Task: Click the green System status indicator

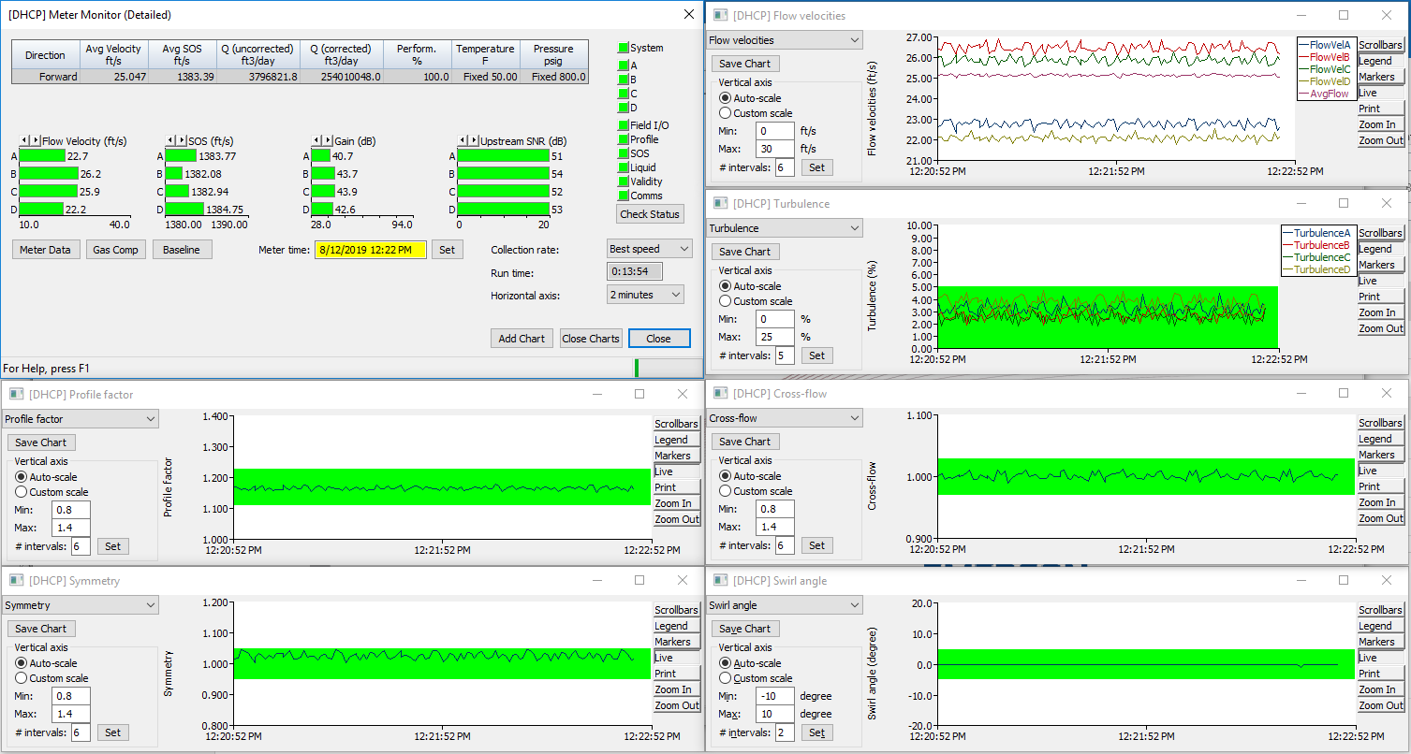Action: pyautogui.click(x=624, y=48)
